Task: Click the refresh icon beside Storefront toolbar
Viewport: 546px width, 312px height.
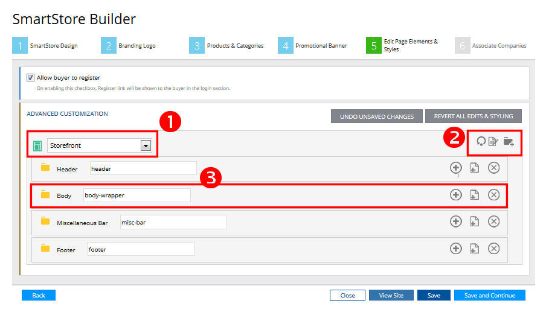Action: [481, 141]
